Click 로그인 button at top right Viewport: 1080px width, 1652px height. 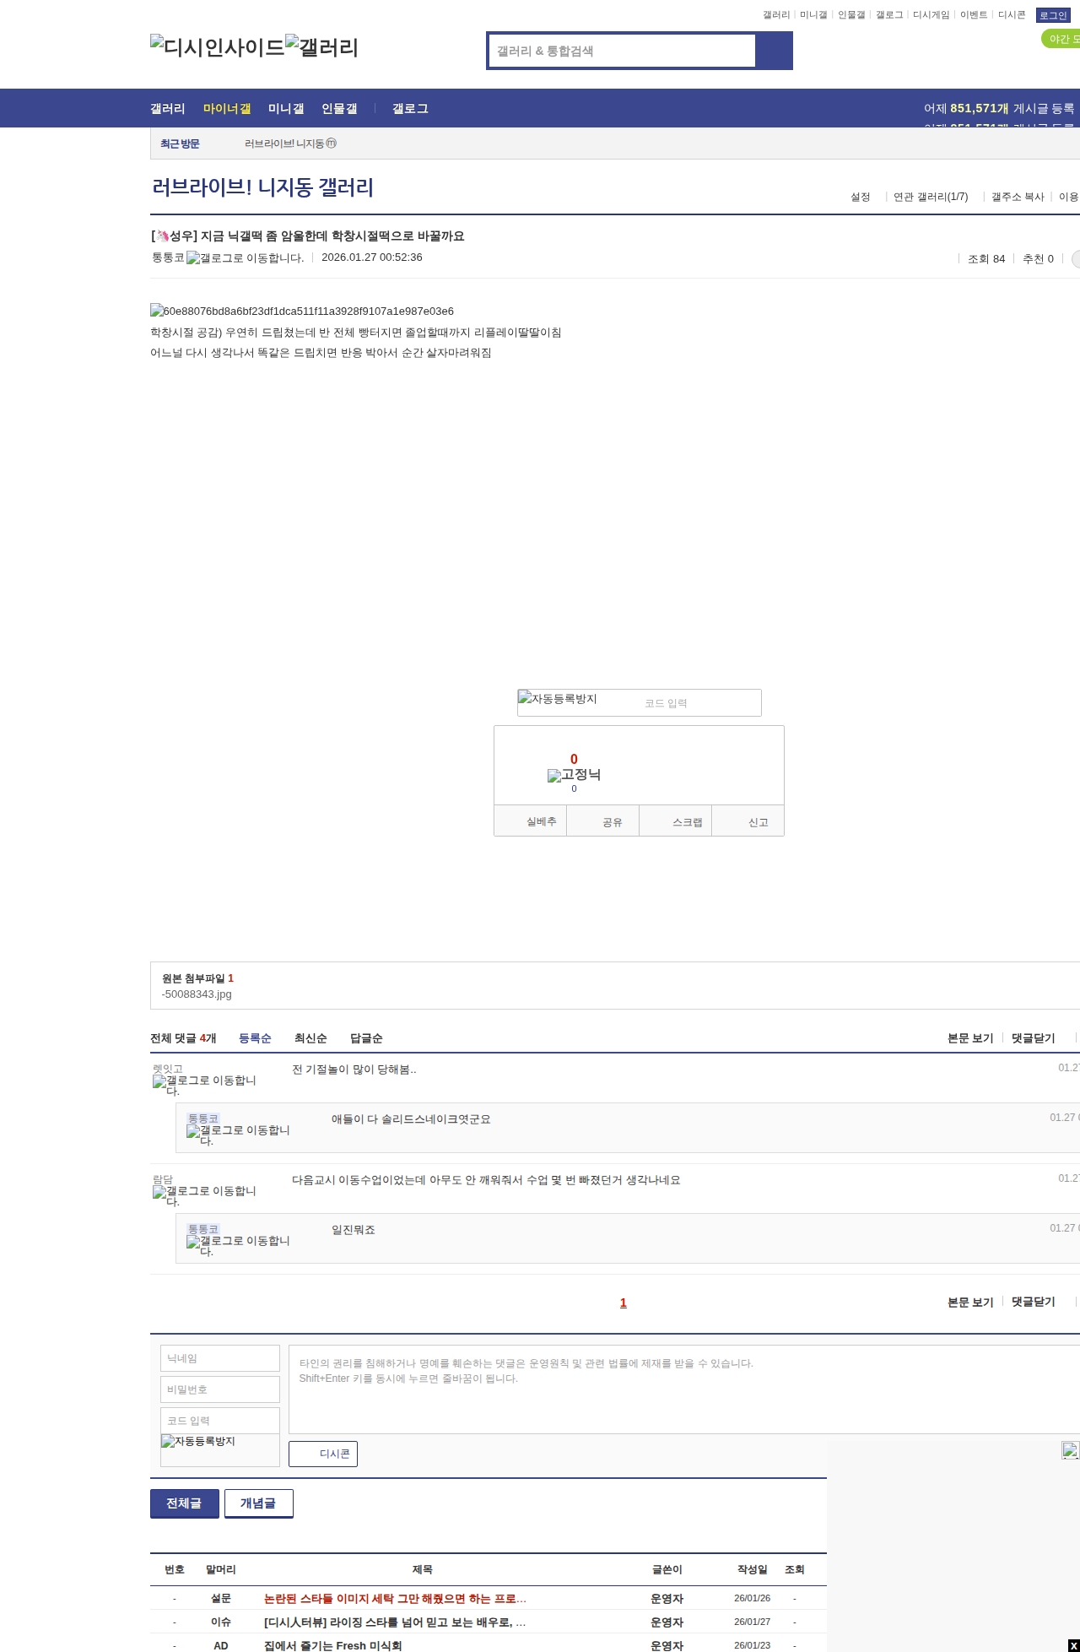click(1053, 15)
